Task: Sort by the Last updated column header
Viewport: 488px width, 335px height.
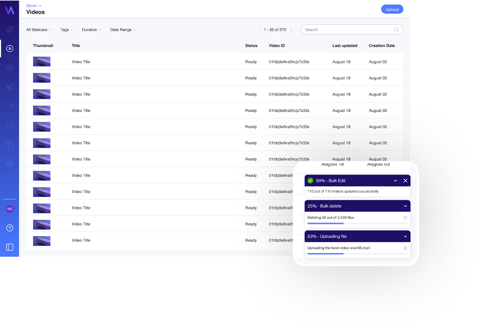Action: point(345,45)
